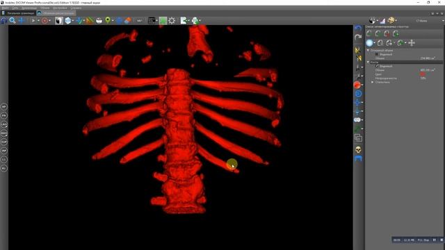Open the dropdown beside the beige palette icon
The width and height of the screenshot is (445, 250).
coord(396,20)
